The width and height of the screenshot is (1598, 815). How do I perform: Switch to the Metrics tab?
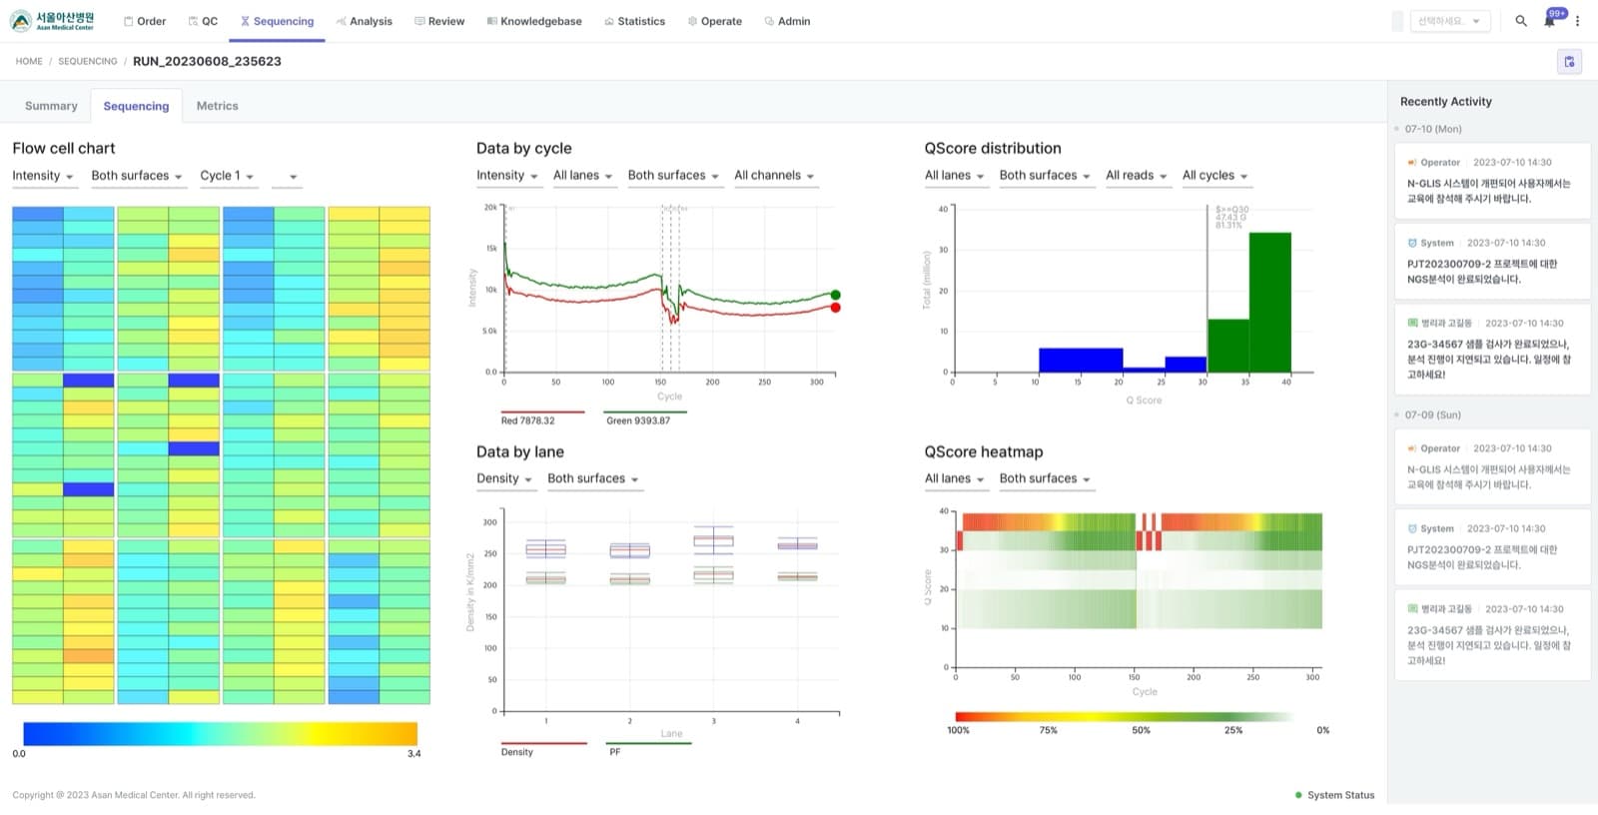(x=218, y=106)
